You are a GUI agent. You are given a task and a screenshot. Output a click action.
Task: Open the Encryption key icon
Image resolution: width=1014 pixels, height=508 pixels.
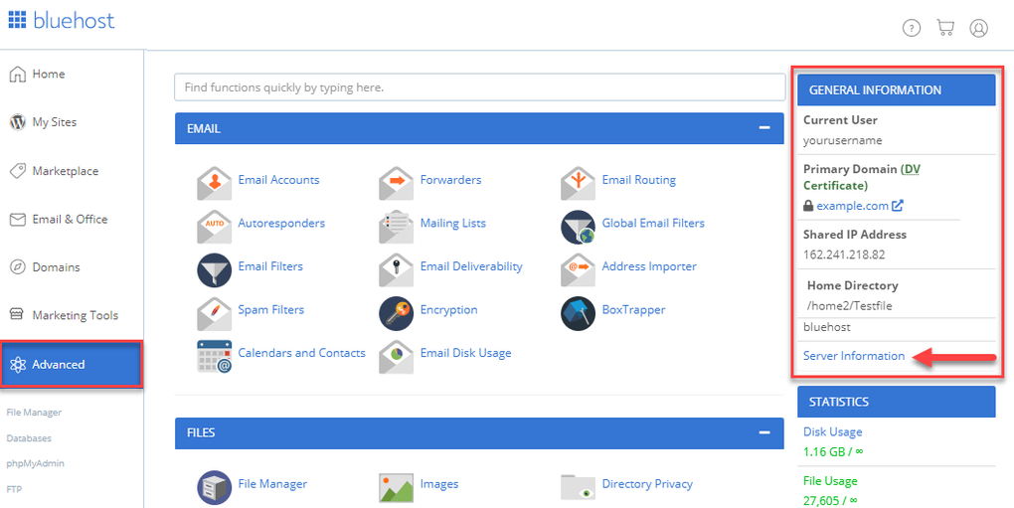(x=397, y=313)
